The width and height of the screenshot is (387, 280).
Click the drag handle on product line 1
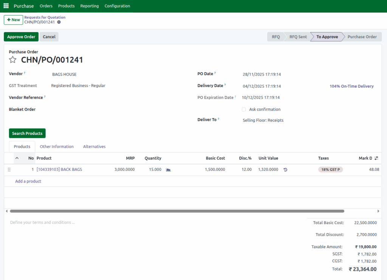pos(9,169)
